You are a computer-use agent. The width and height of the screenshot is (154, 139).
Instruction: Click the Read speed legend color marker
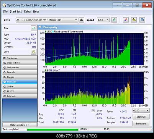(53, 31)
